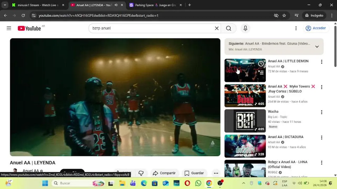Open Wacha video thumbnail
The width and height of the screenshot is (337, 189).
click(245, 121)
